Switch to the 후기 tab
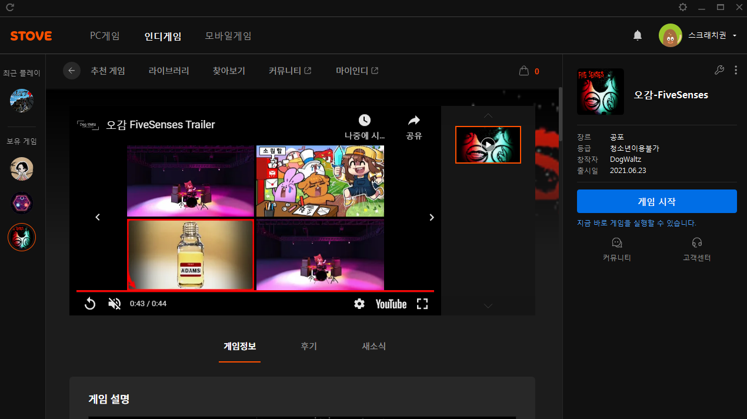Image resolution: width=747 pixels, height=419 pixels. 309,346
